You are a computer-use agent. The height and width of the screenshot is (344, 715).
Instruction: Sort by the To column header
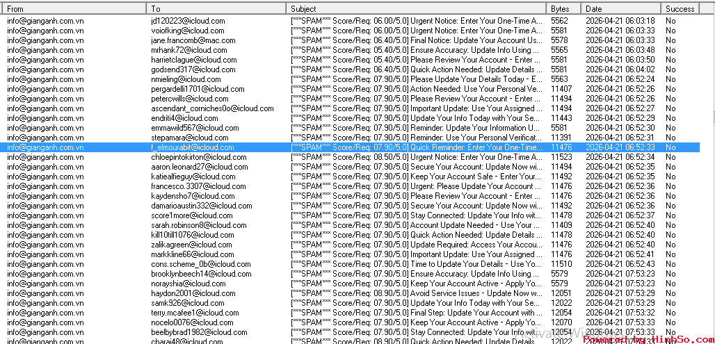[216, 9]
